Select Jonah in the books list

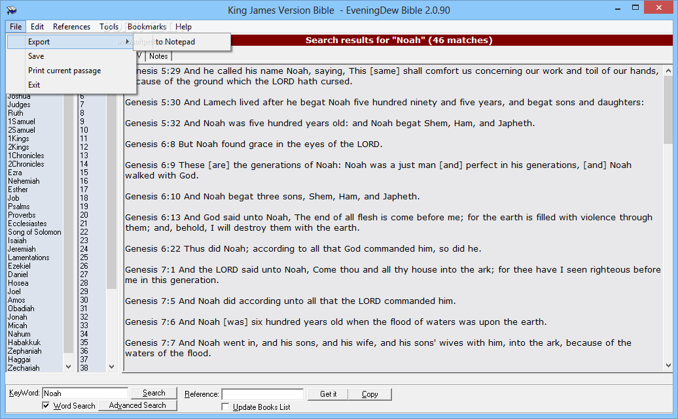click(x=17, y=317)
